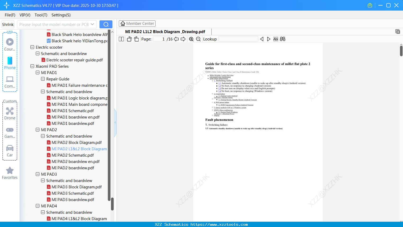Go to the previous PDF page
403x227 pixels.
[176, 39]
